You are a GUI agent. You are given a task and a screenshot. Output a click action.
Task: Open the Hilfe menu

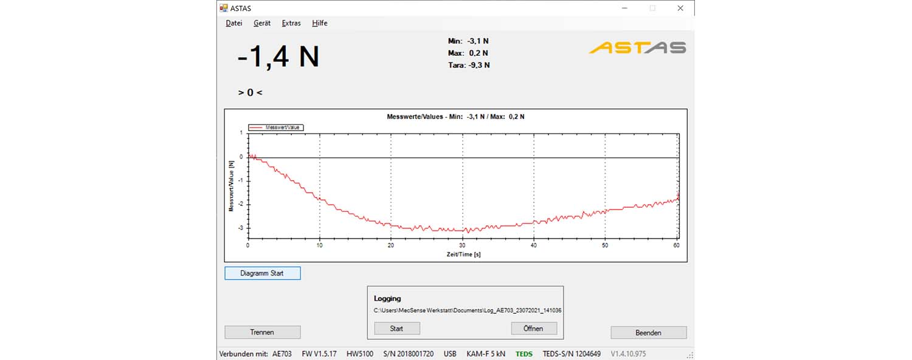point(319,23)
